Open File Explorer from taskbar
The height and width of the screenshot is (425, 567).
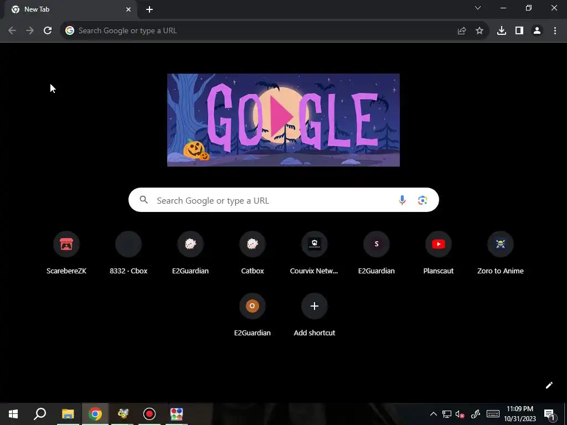click(x=68, y=414)
